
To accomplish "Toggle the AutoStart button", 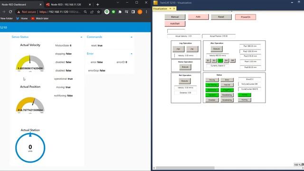I will click(175, 24).
